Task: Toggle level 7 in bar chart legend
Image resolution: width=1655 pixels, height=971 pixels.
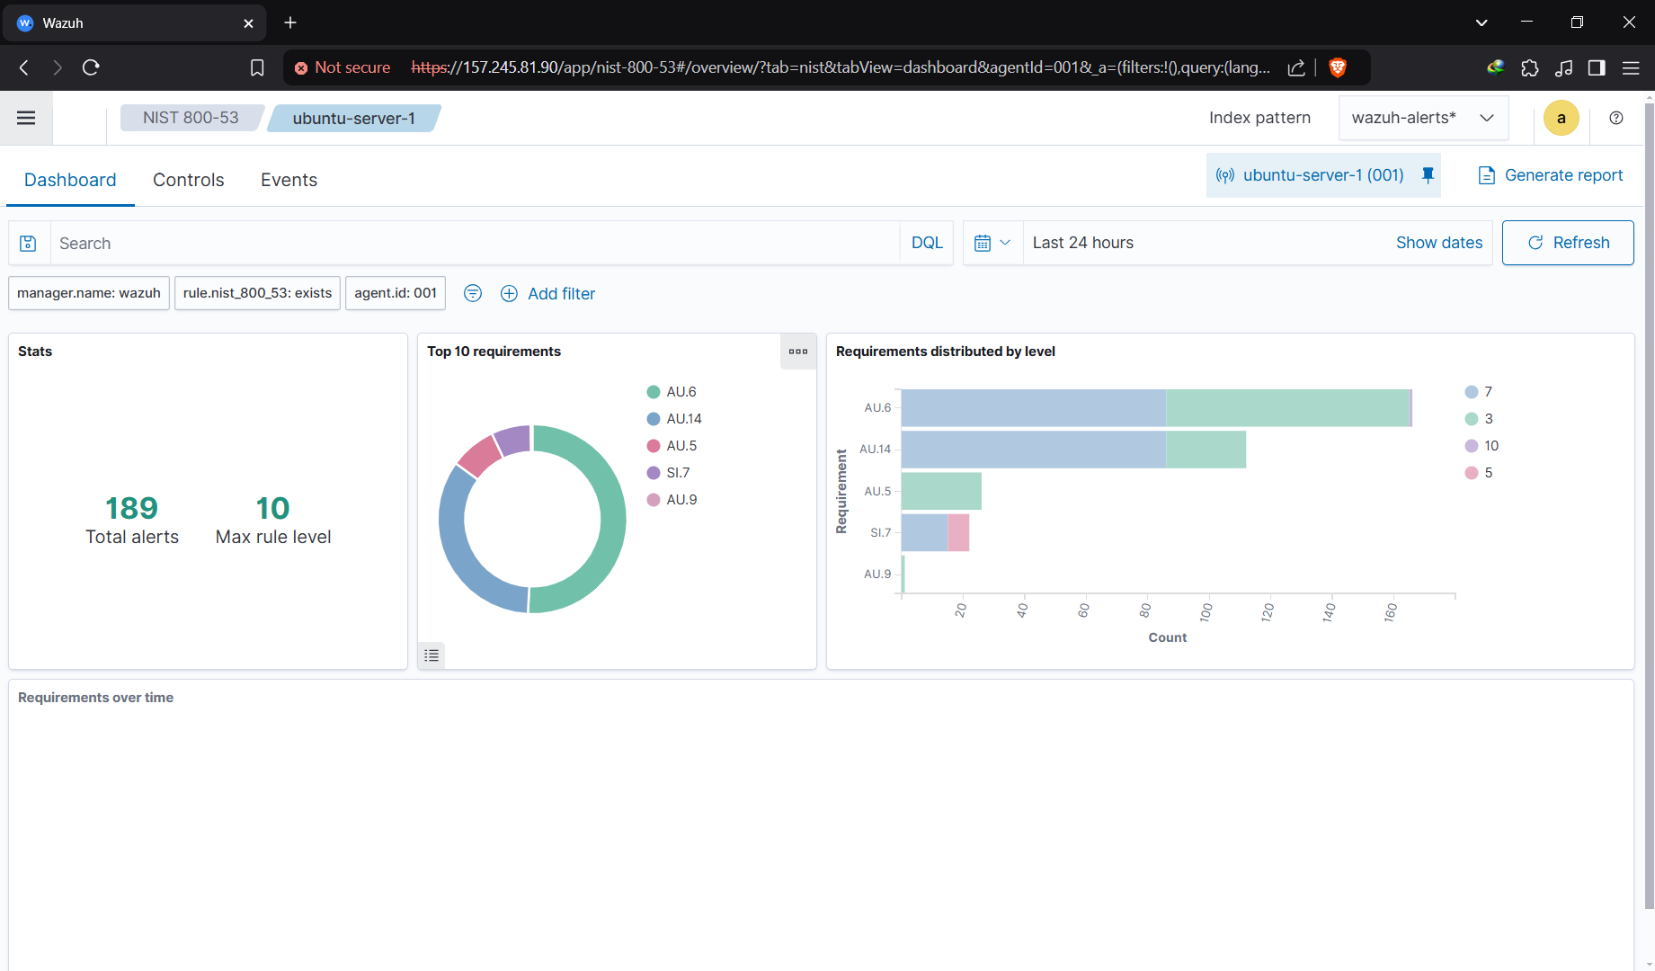Action: [1479, 392]
